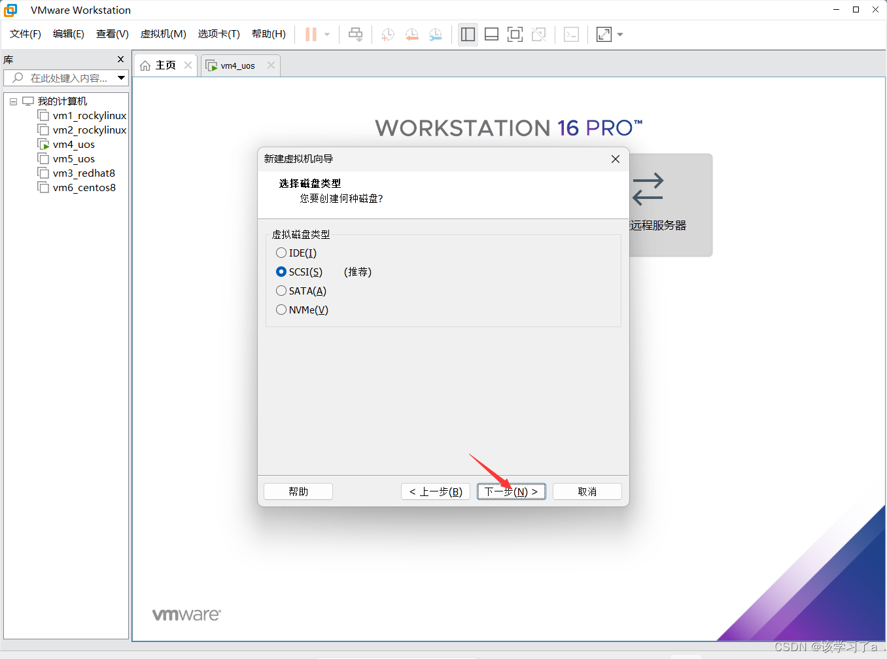Viewport: 887px width, 659px height.
Task: Click the revert to snapshot toolbar icon
Action: [x=411, y=35]
